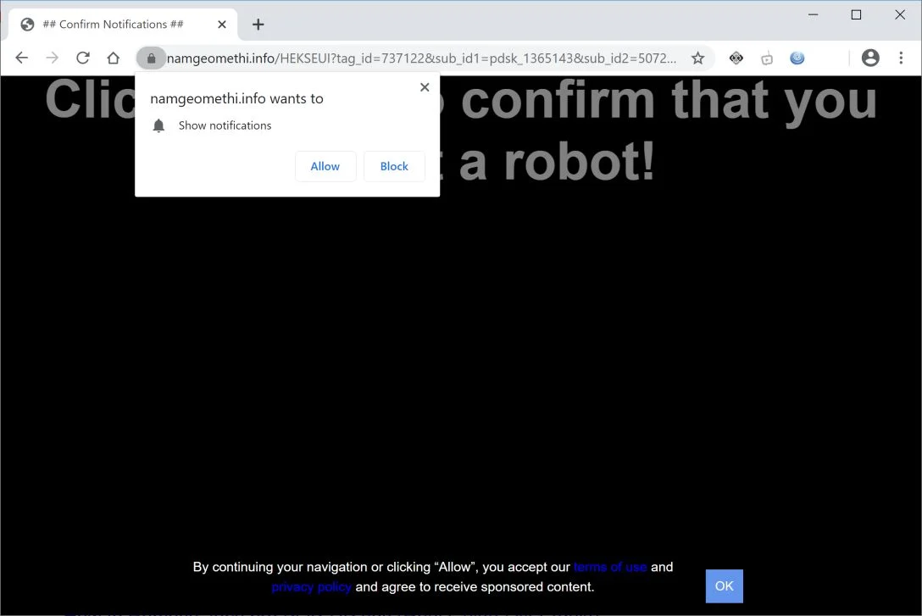Image resolution: width=922 pixels, height=616 pixels.
Task: View site information via the lock icon
Action: 151,58
